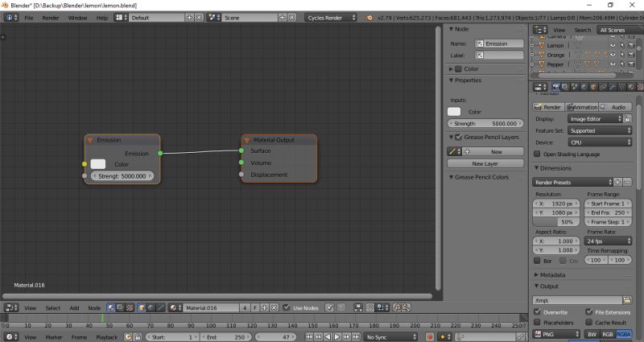Choose line style shader type icon
This screenshot has width=644, height=342.
(x=160, y=307)
